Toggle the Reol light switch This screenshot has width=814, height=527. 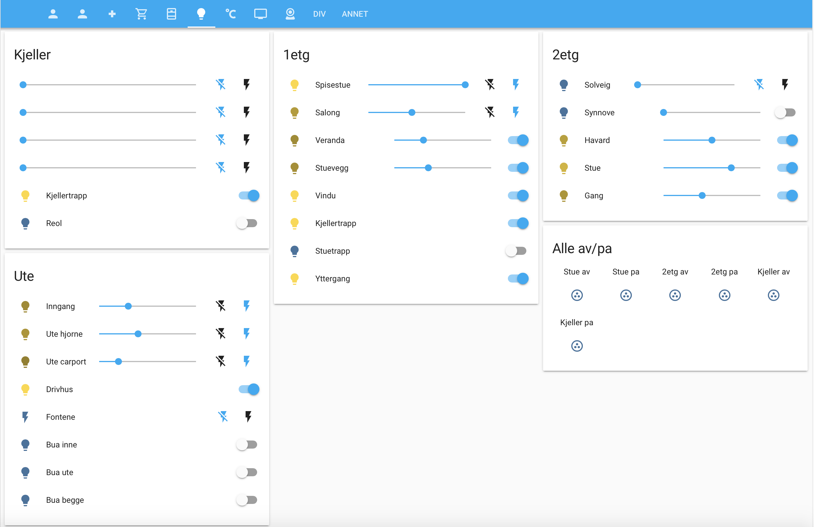click(247, 223)
